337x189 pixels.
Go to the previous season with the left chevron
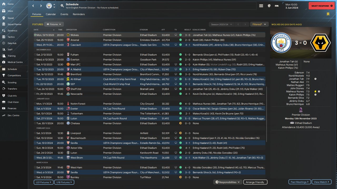pos(238,24)
